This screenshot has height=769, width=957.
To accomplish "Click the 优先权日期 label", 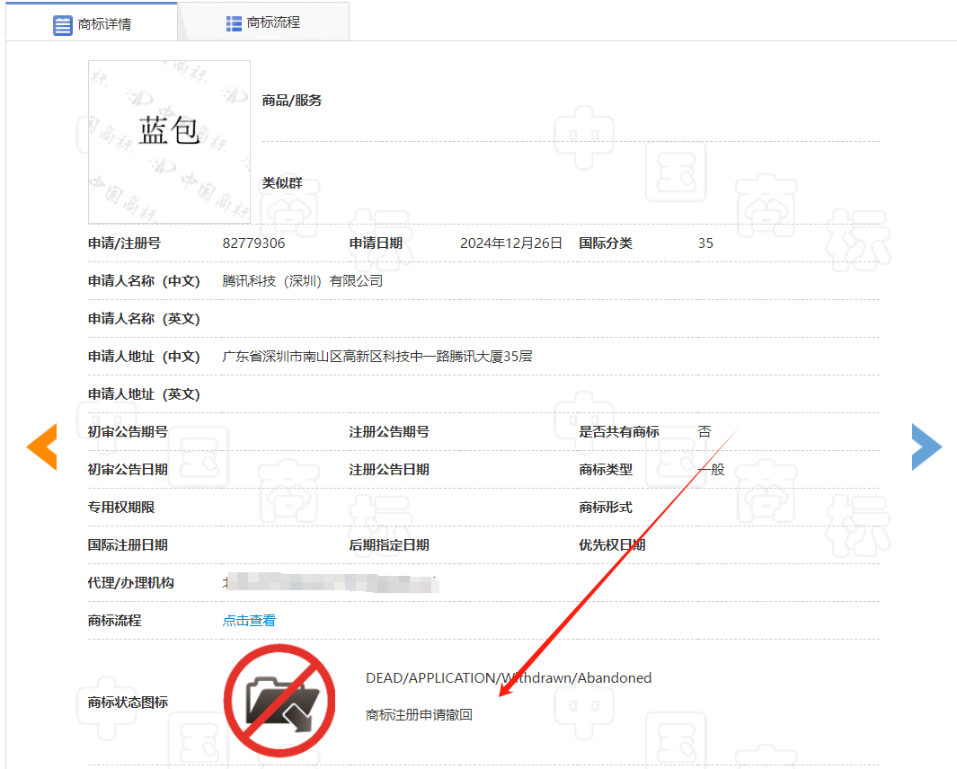I will click(612, 545).
